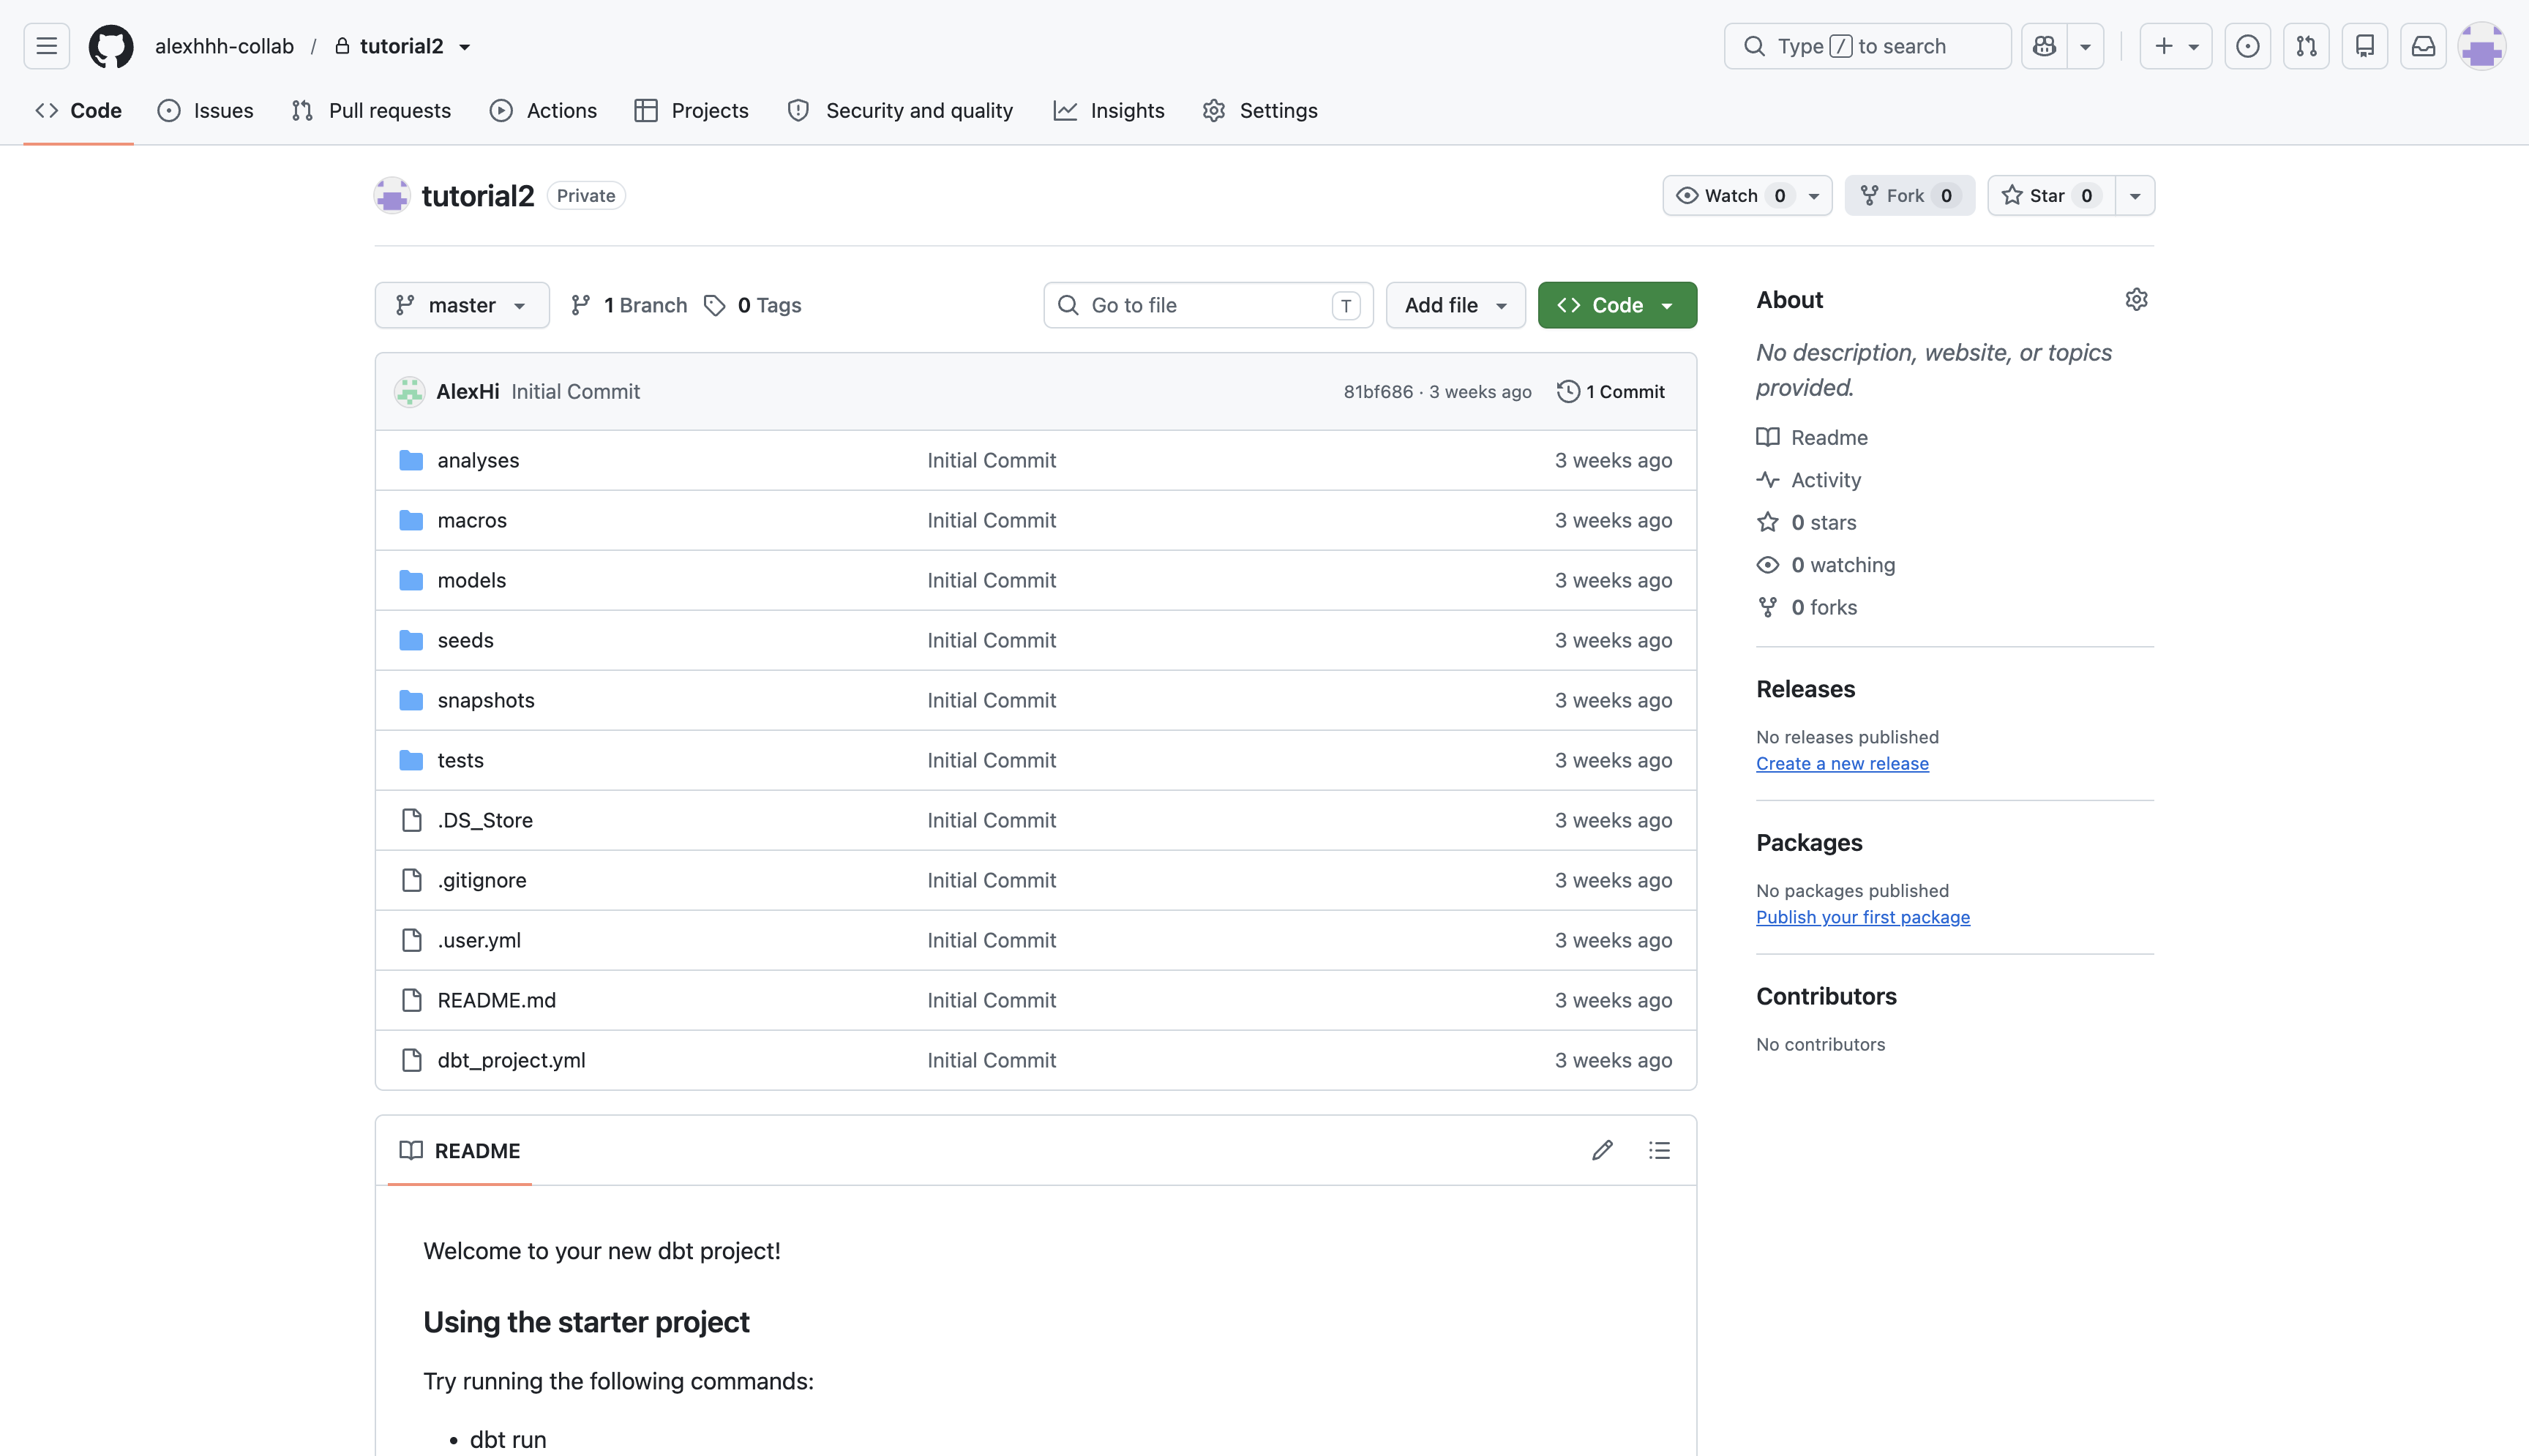The width and height of the screenshot is (2529, 1456).
Task: View the 0 watching link
Action: pyautogui.click(x=1826, y=565)
